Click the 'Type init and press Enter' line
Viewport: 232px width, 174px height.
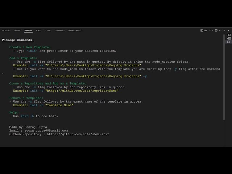coord(65,51)
